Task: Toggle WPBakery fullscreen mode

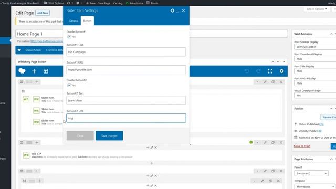Action: point(270,71)
